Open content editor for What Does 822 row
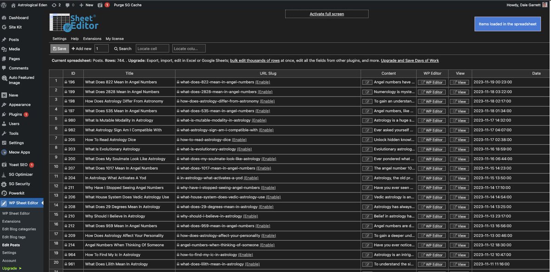Viewport: 551px width, 272px height. tap(367, 82)
